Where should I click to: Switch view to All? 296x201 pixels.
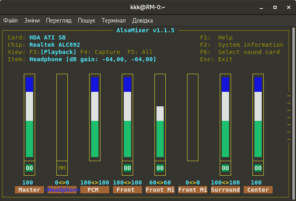tap(140, 52)
